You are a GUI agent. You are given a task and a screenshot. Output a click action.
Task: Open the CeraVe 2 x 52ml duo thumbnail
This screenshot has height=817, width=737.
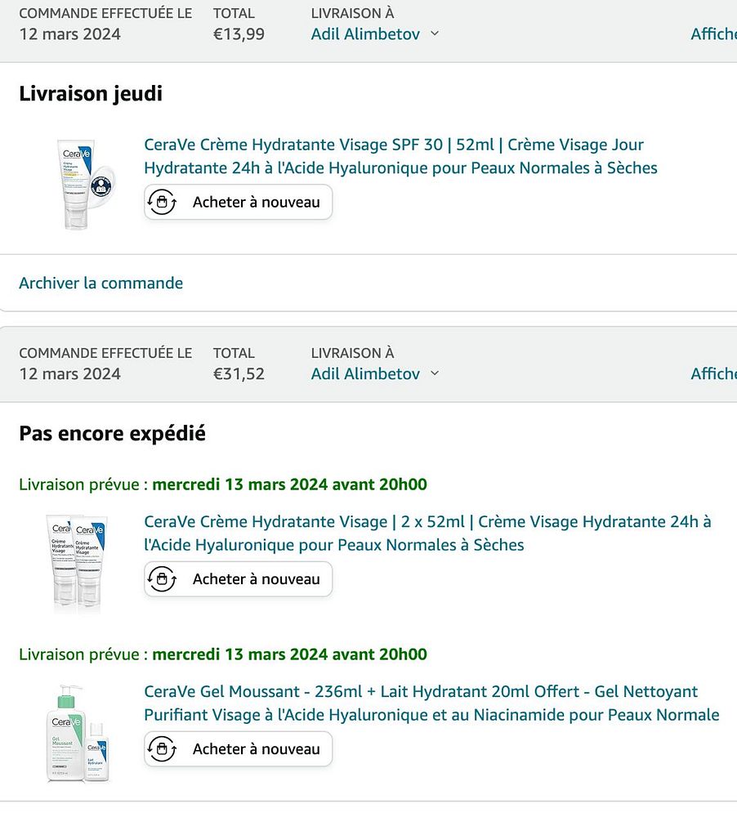click(77, 563)
